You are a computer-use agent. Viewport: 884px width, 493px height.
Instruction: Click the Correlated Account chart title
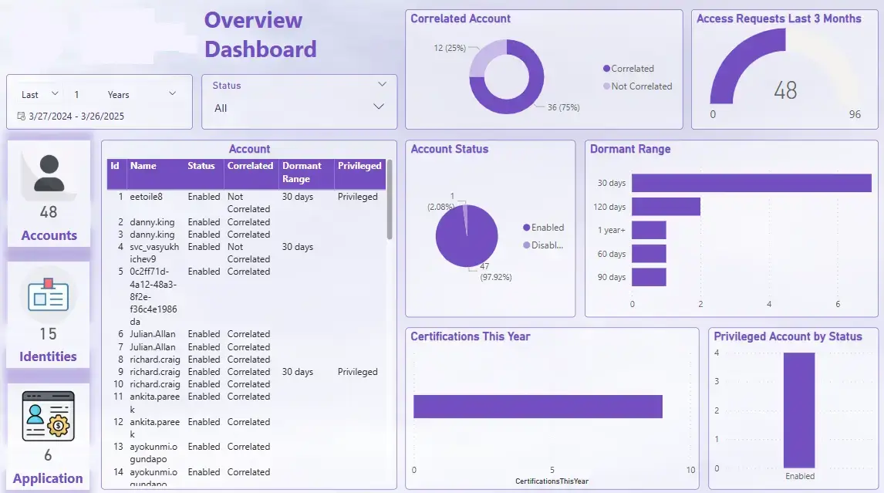coord(460,19)
